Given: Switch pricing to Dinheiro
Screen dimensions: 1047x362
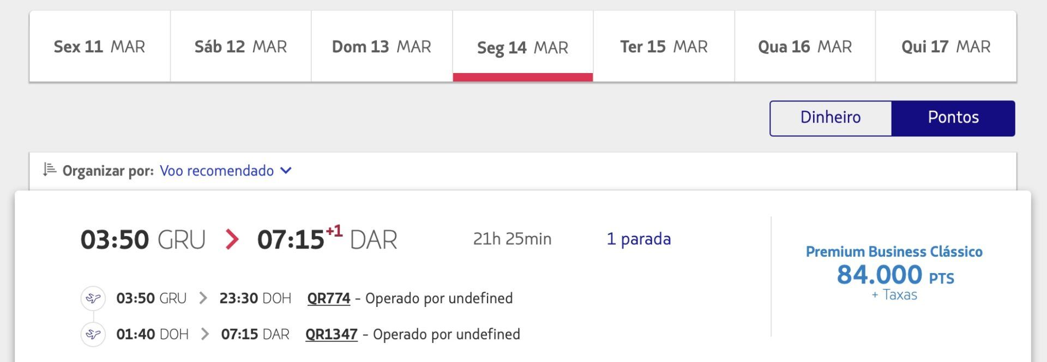Looking at the screenshot, I should 831,118.
